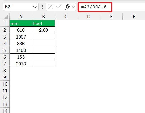Click the Select All corner triangle

point(6,17)
